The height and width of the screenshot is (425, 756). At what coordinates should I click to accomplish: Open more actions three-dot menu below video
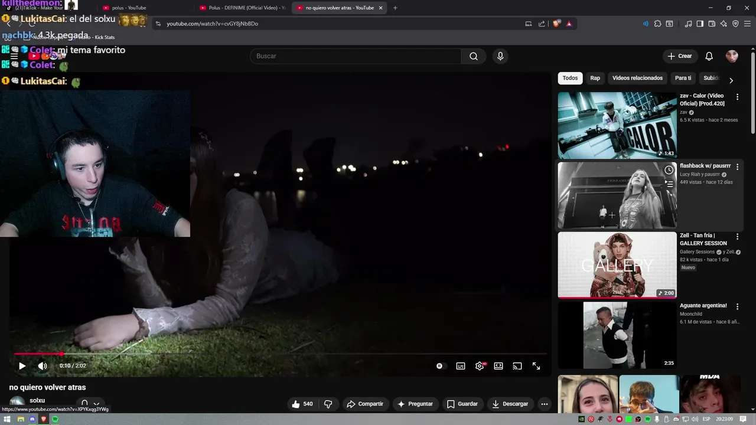click(545, 404)
